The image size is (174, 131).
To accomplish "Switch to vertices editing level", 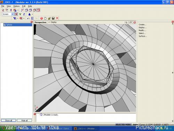I will click(3, 10).
